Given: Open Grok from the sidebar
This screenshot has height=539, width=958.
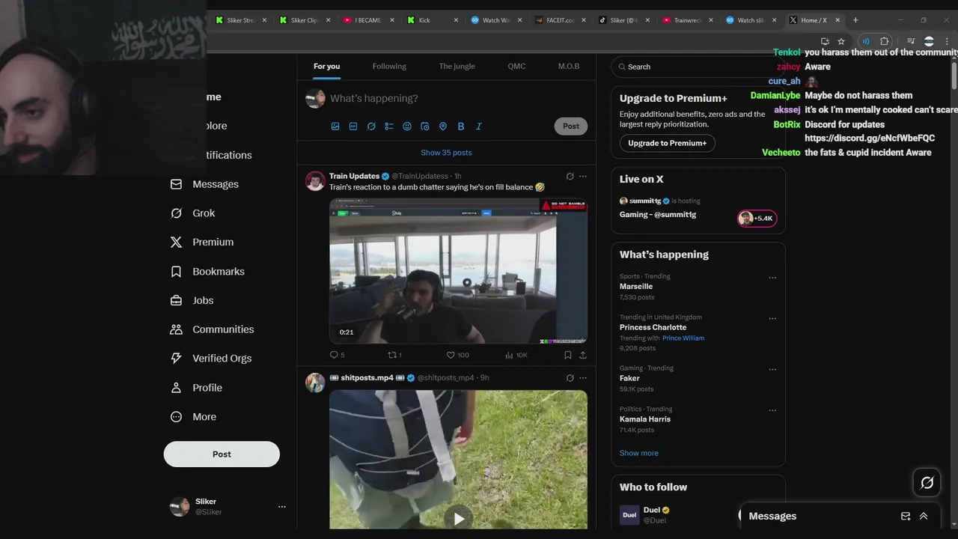Looking at the screenshot, I should [192, 213].
